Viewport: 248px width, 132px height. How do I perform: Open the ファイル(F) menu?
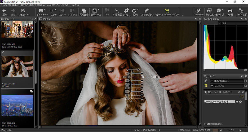(x=6, y=5)
